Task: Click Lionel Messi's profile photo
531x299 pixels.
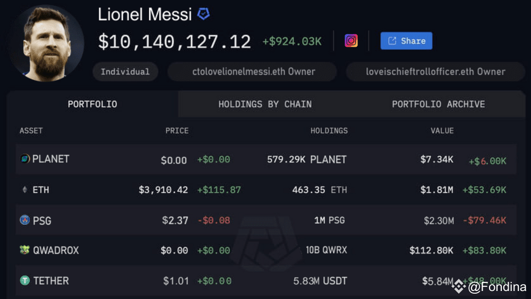Action: pos(47,44)
